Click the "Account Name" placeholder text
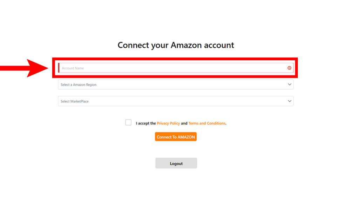 coord(73,68)
